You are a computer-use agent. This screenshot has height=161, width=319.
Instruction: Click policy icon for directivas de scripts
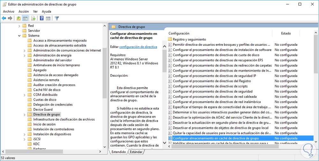coord(170,86)
